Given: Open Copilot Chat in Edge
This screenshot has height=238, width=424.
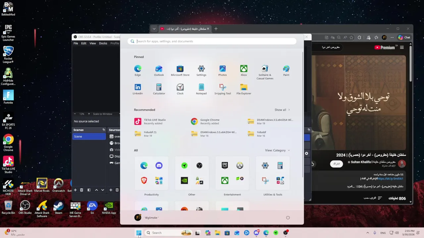Looking at the screenshot, I should tap(404, 37).
